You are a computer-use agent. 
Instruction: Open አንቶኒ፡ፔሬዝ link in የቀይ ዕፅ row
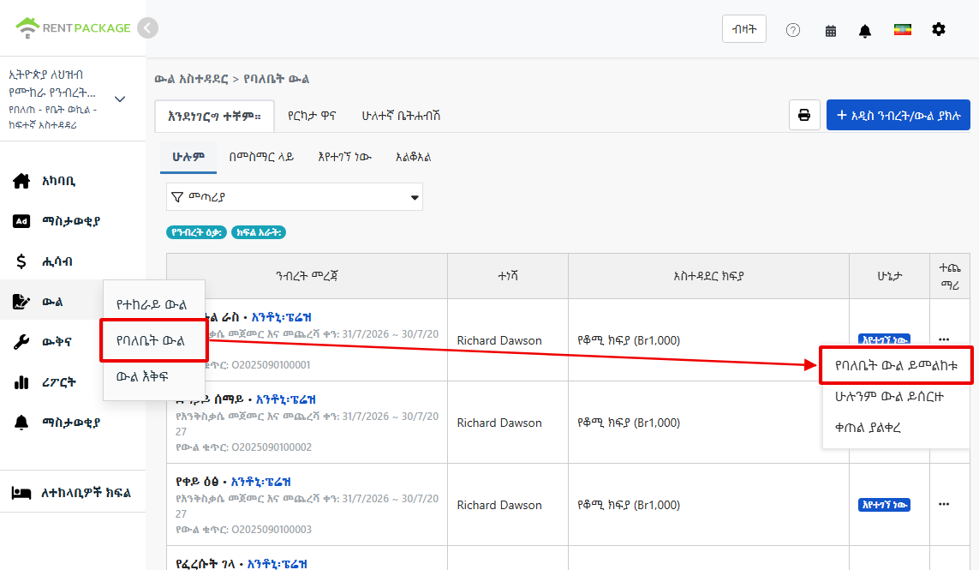point(260,482)
